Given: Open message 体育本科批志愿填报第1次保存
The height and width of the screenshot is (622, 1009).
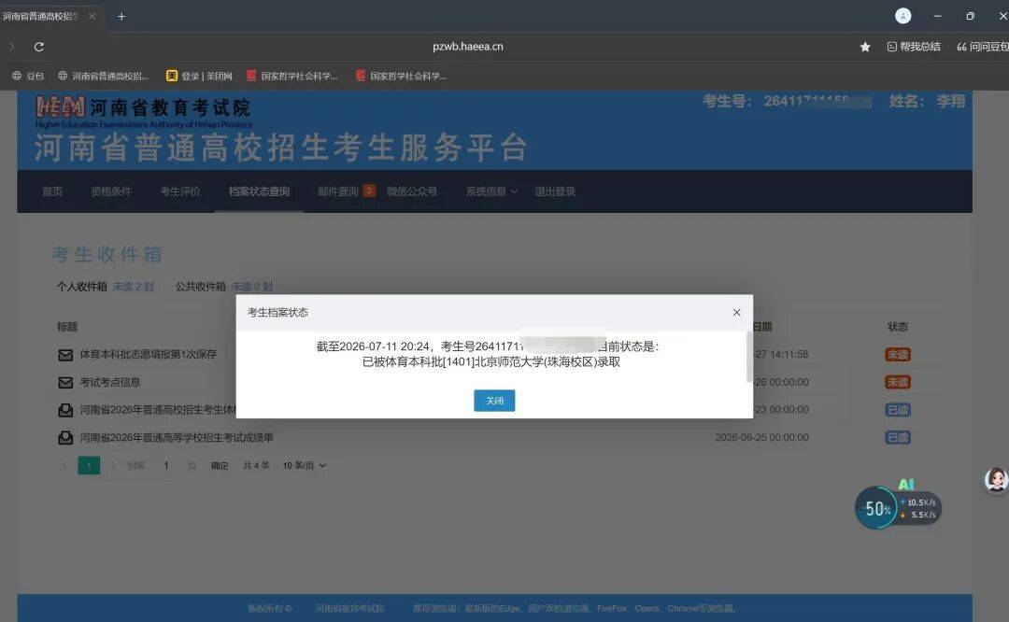Looking at the screenshot, I should pyautogui.click(x=148, y=354).
